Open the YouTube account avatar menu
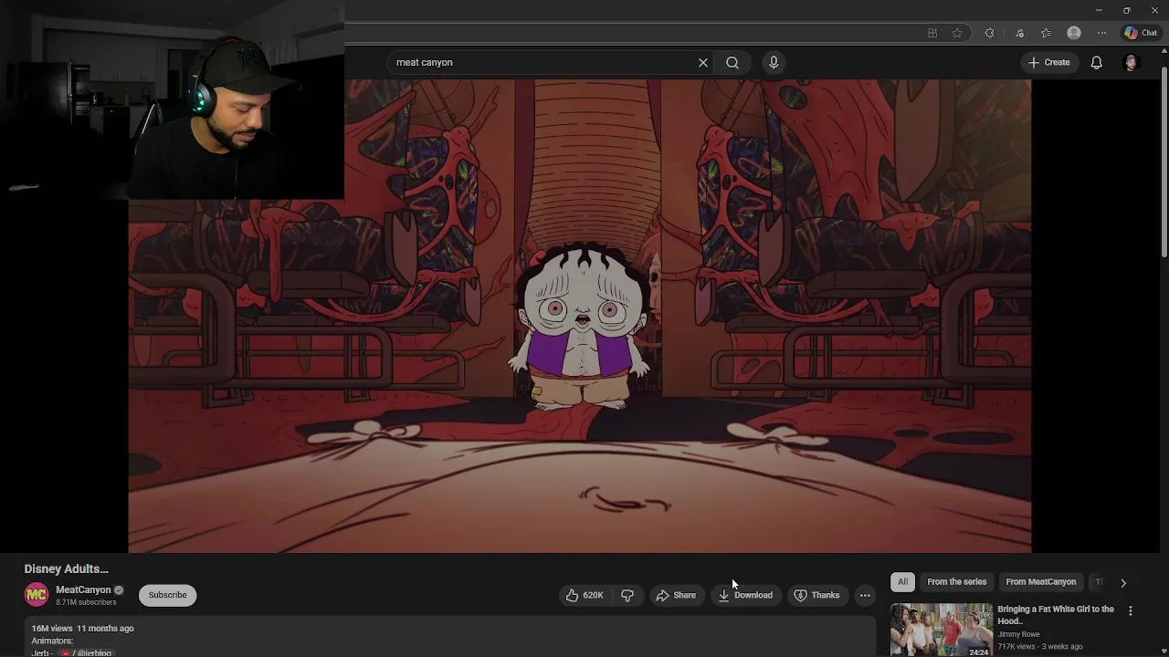Screen dimensions: 1169x657 pyautogui.click(x=1131, y=62)
